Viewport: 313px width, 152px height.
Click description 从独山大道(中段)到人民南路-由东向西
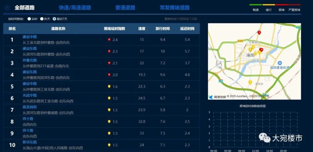(53, 148)
